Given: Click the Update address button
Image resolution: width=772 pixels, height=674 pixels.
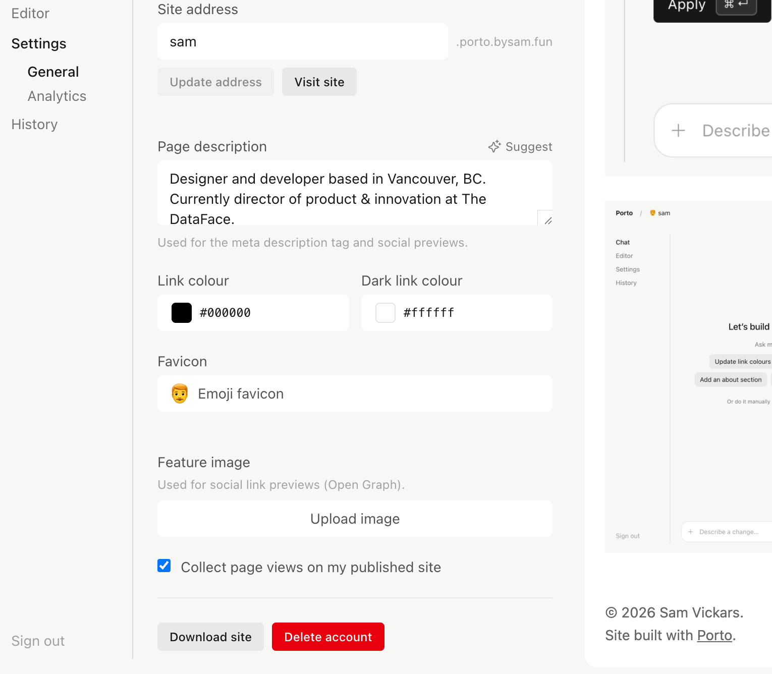Looking at the screenshot, I should (215, 82).
